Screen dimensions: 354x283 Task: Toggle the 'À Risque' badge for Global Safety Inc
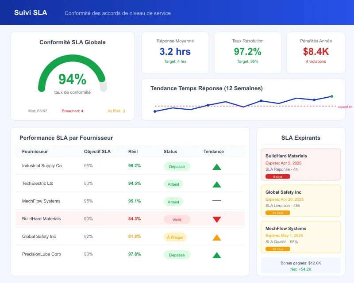(x=177, y=237)
